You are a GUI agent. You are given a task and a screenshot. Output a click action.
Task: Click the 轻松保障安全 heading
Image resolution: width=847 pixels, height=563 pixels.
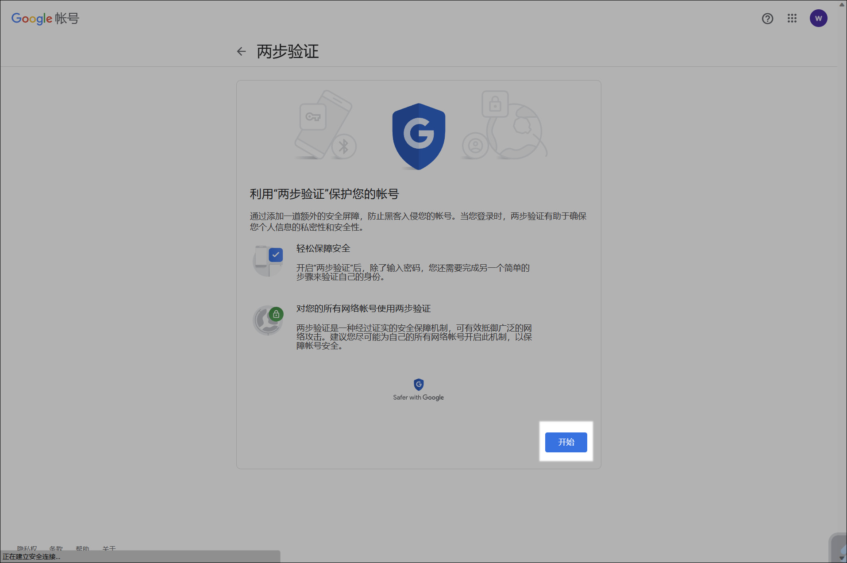click(x=323, y=248)
